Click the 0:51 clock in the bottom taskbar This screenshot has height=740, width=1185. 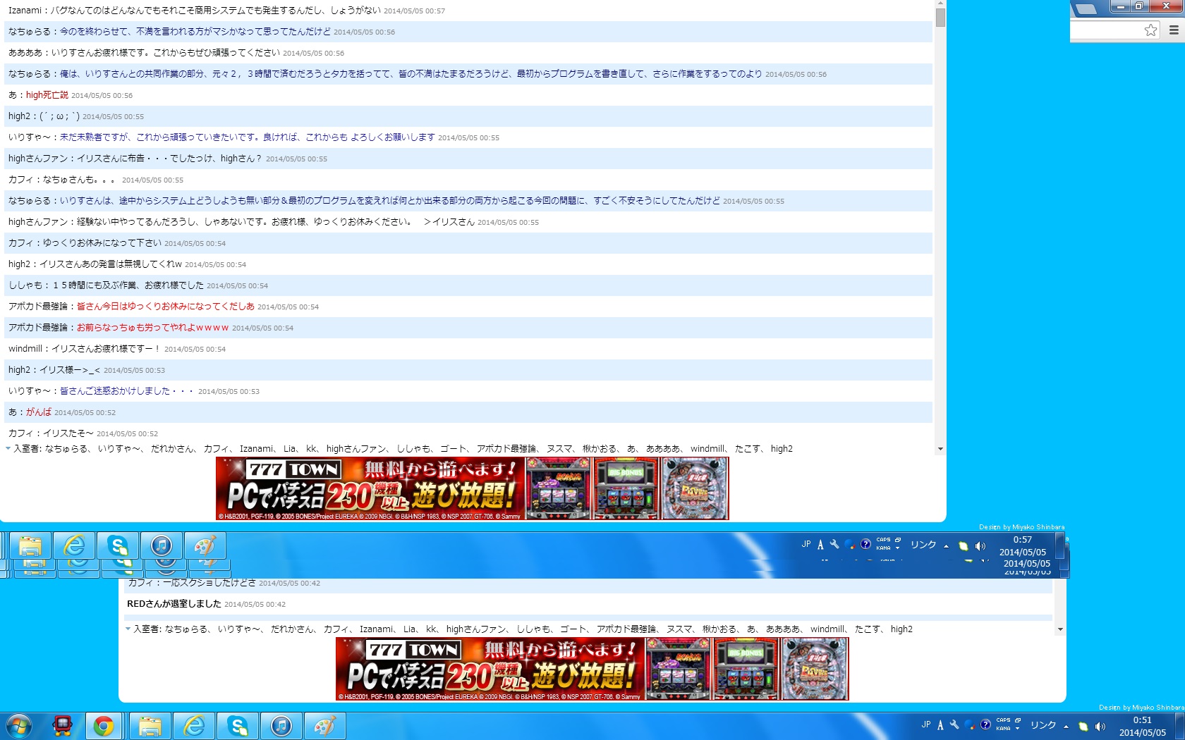click(x=1142, y=726)
